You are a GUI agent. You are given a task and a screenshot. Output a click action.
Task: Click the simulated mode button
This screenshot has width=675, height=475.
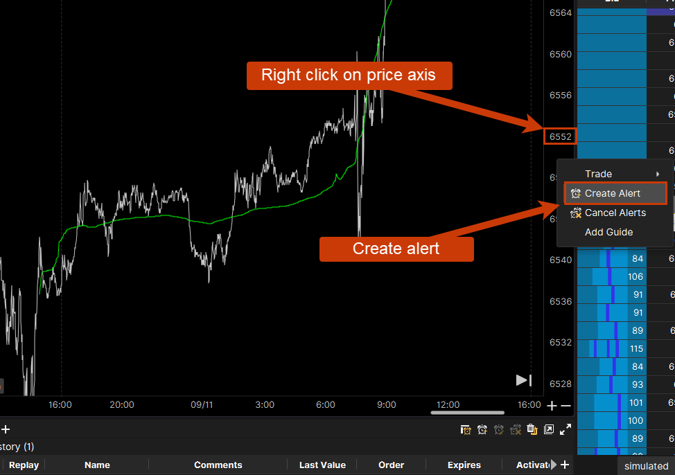[x=646, y=466]
